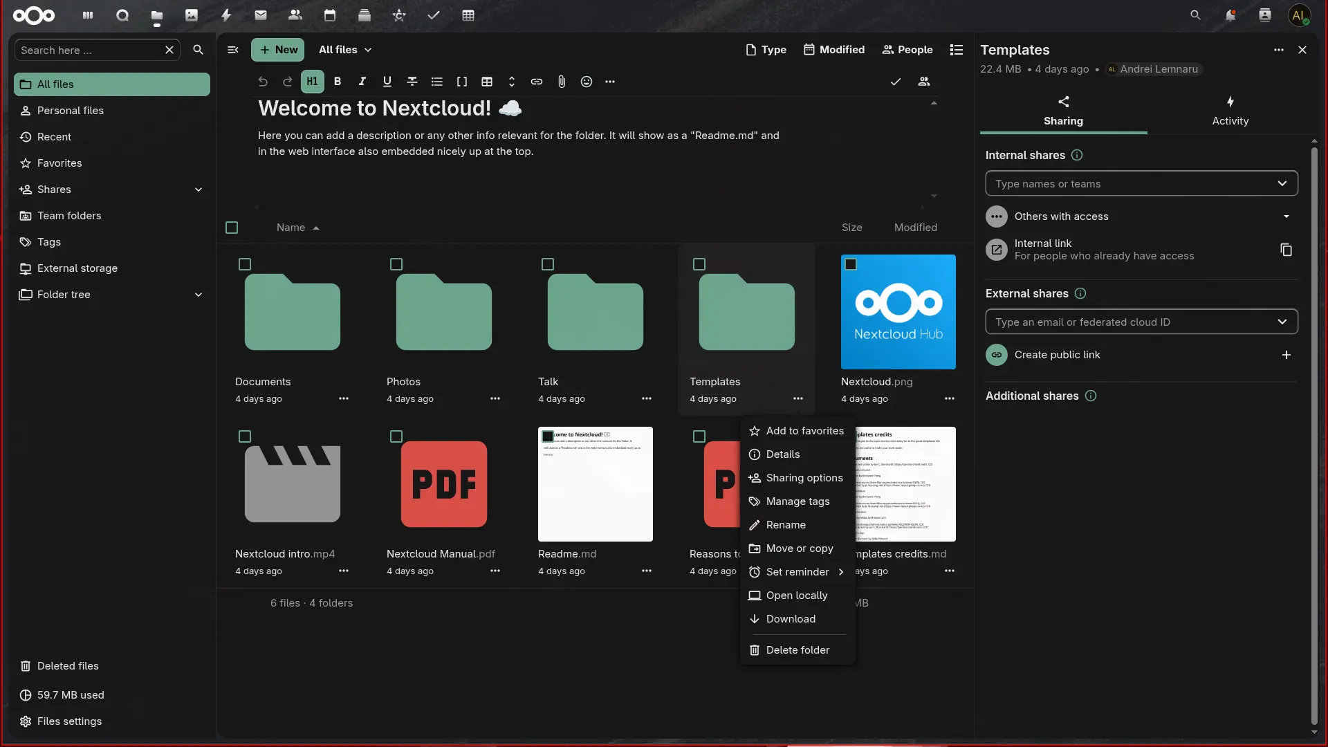
Task: Redo edit in Readme editor
Action: [x=288, y=82]
